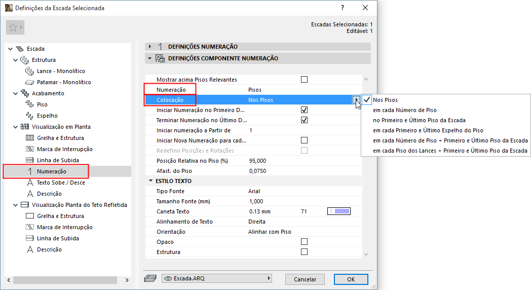Select the Patamar - Monolítico icon
531x290 pixels.
pos(30,82)
